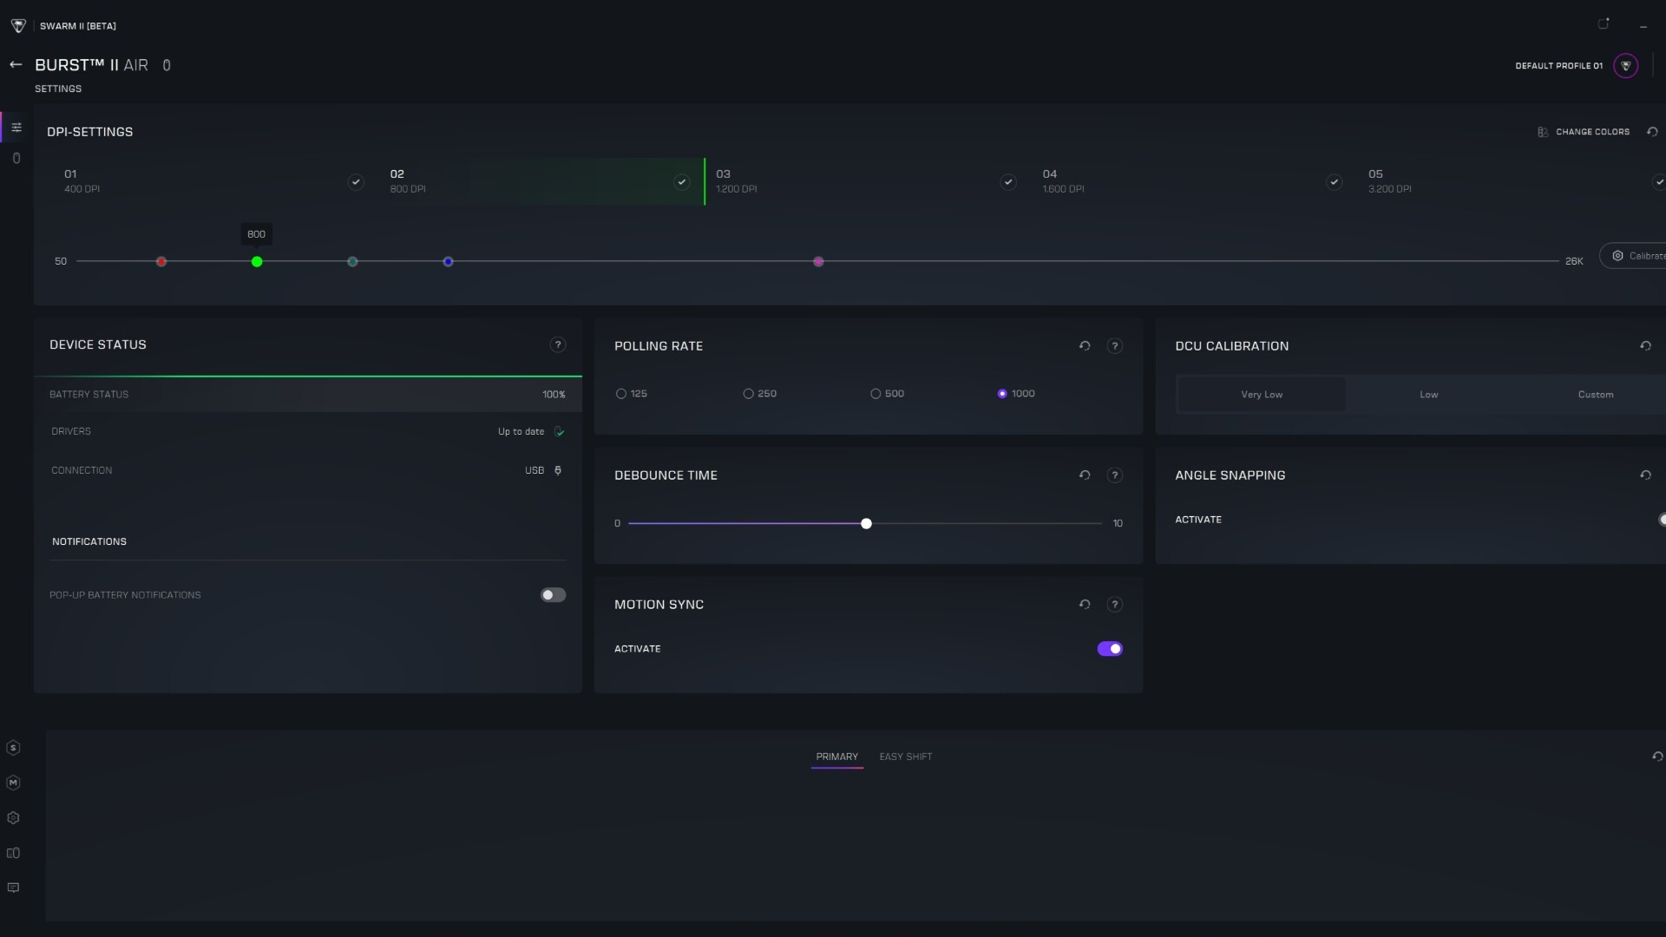Toggle checkmark for DPI stage 01
Viewport: 1666px width, 937px height.
(x=356, y=182)
